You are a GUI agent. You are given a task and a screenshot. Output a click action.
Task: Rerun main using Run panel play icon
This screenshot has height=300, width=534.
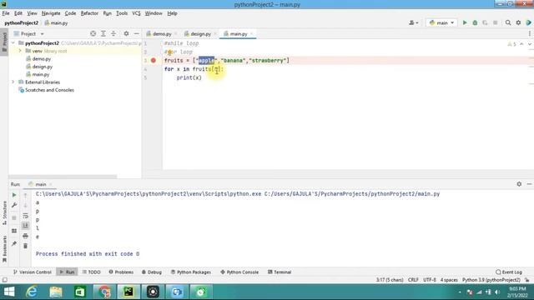click(x=14, y=195)
